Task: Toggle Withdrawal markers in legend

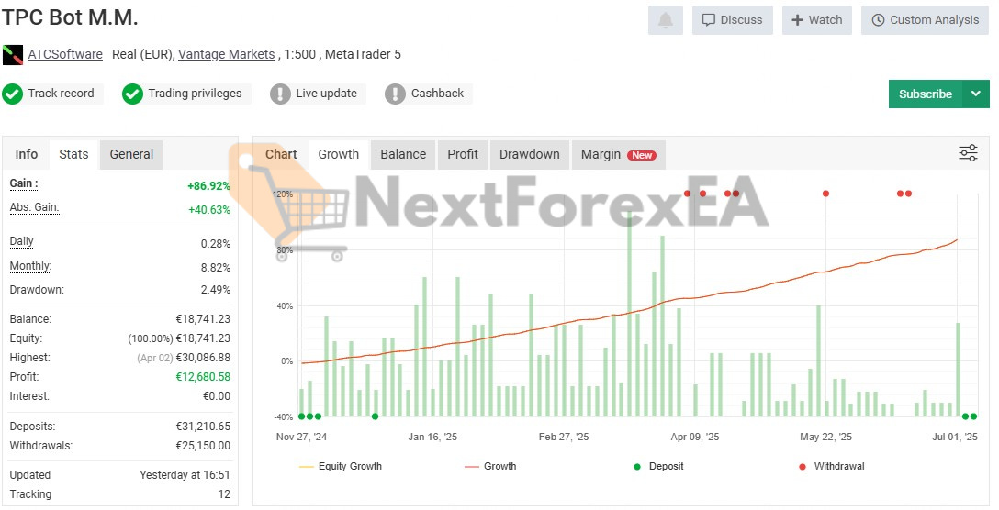Action: point(831,466)
